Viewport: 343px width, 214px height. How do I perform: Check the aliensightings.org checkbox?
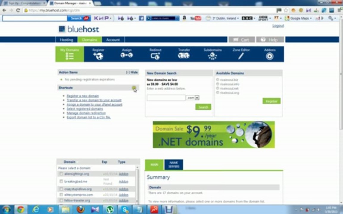[61, 174]
